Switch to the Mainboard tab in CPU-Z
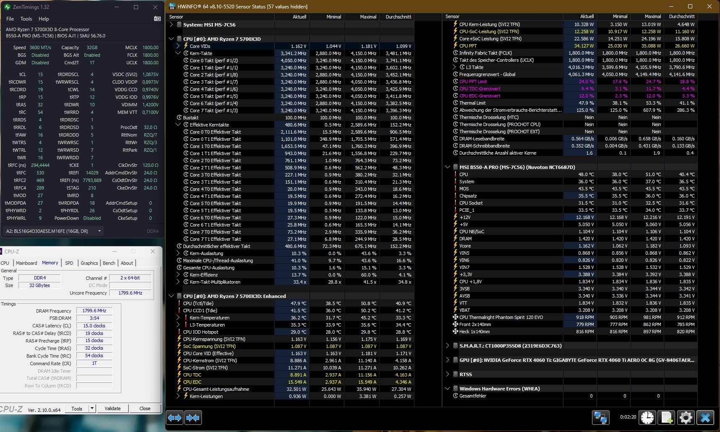 [x=26, y=263]
